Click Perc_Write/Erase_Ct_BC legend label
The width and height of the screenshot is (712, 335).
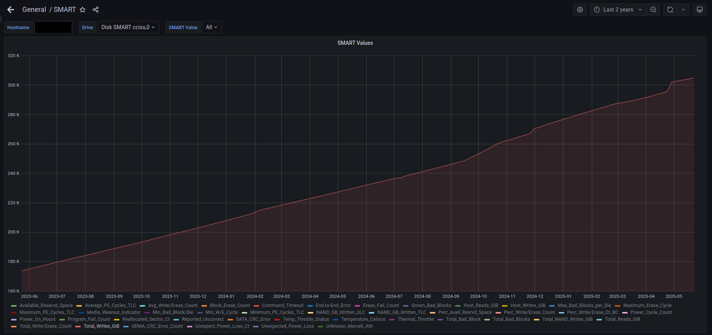click(593, 312)
